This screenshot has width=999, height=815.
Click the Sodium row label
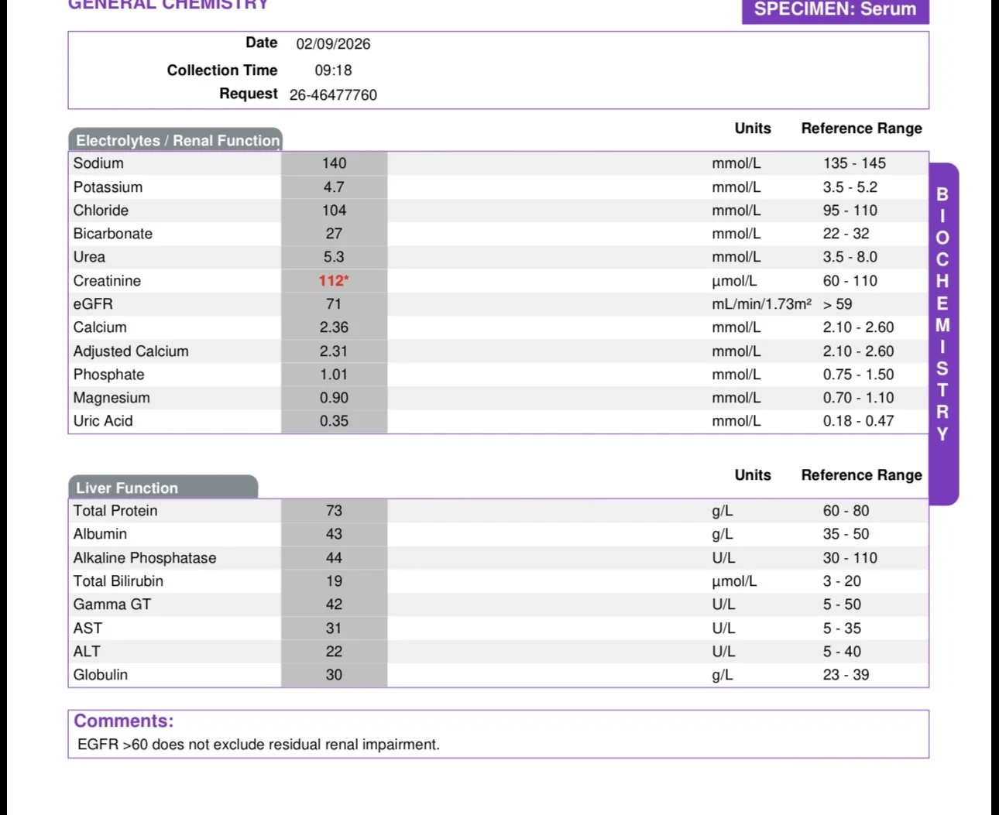click(98, 163)
